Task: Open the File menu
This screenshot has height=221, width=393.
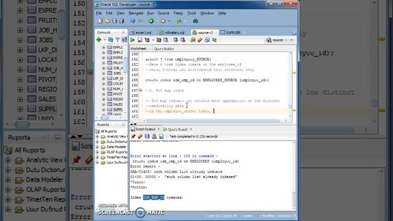Action: coord(99,13)
